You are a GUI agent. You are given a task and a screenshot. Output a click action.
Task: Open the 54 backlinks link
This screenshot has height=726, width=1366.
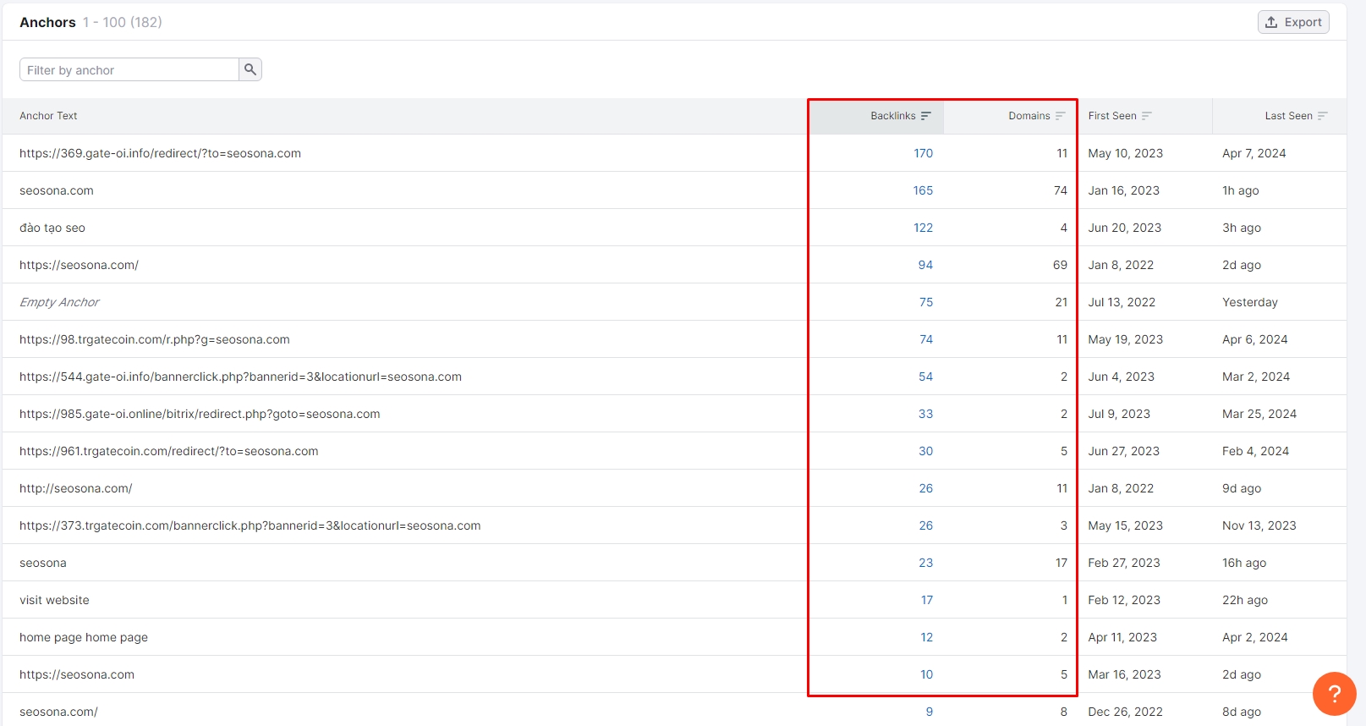point(925,377)
